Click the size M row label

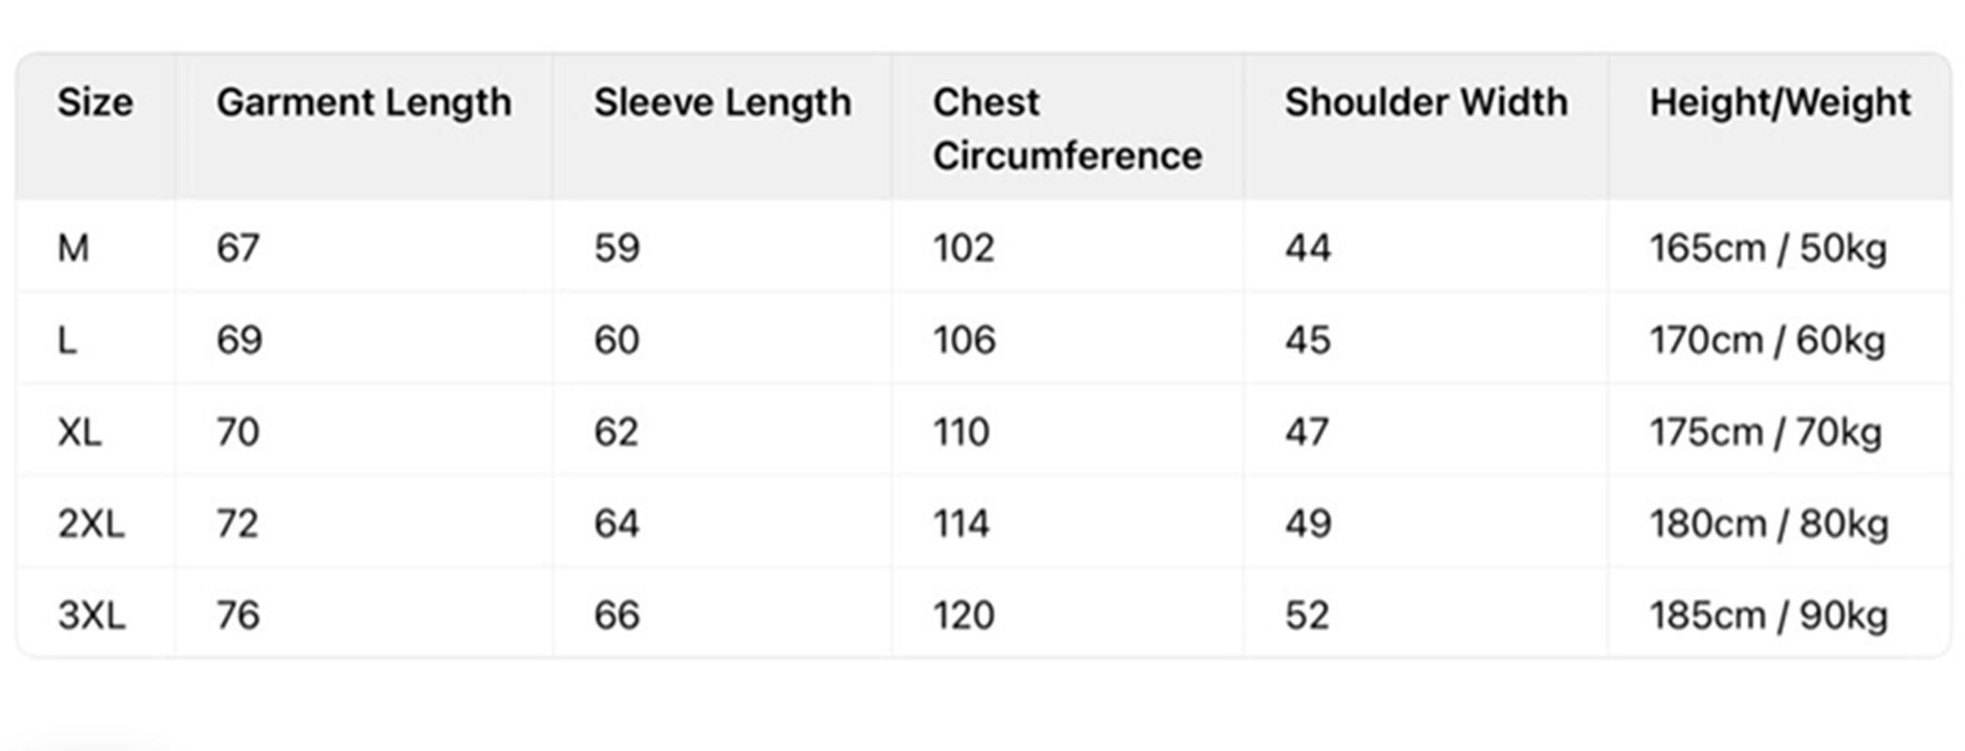point(73,249)
